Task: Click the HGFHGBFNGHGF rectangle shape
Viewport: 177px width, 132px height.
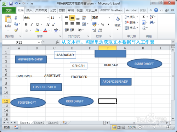Action: pos(31,59)
